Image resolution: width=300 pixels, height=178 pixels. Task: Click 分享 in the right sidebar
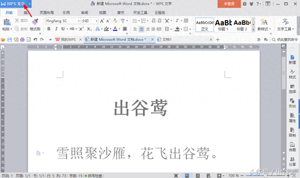tap(292, 161)
